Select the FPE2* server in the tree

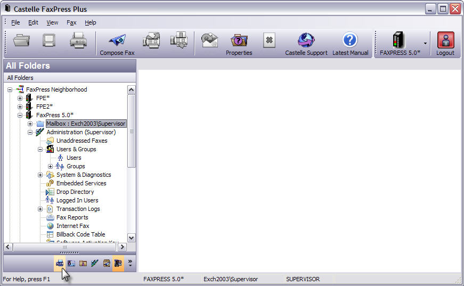click(44, 107)
